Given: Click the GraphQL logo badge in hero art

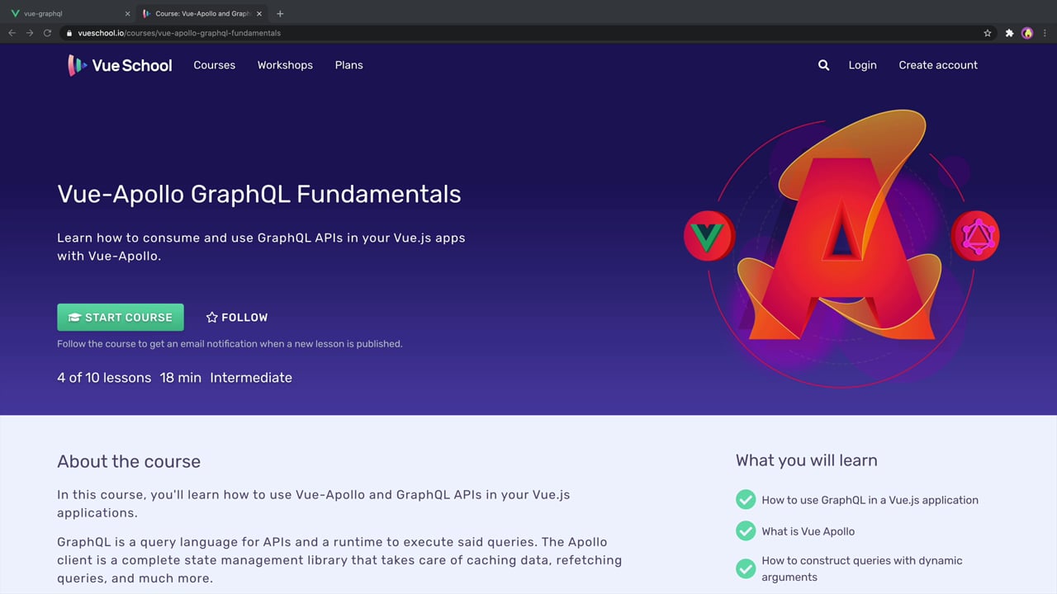Looking at the screenshot, I should (x=975, y=236).
